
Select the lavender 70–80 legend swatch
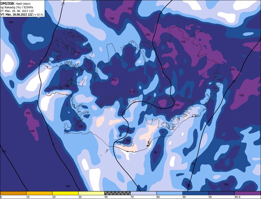coord(144,193)
